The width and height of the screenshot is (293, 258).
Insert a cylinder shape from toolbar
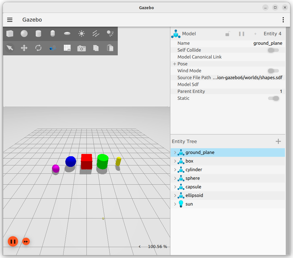(x=38, y=34)
